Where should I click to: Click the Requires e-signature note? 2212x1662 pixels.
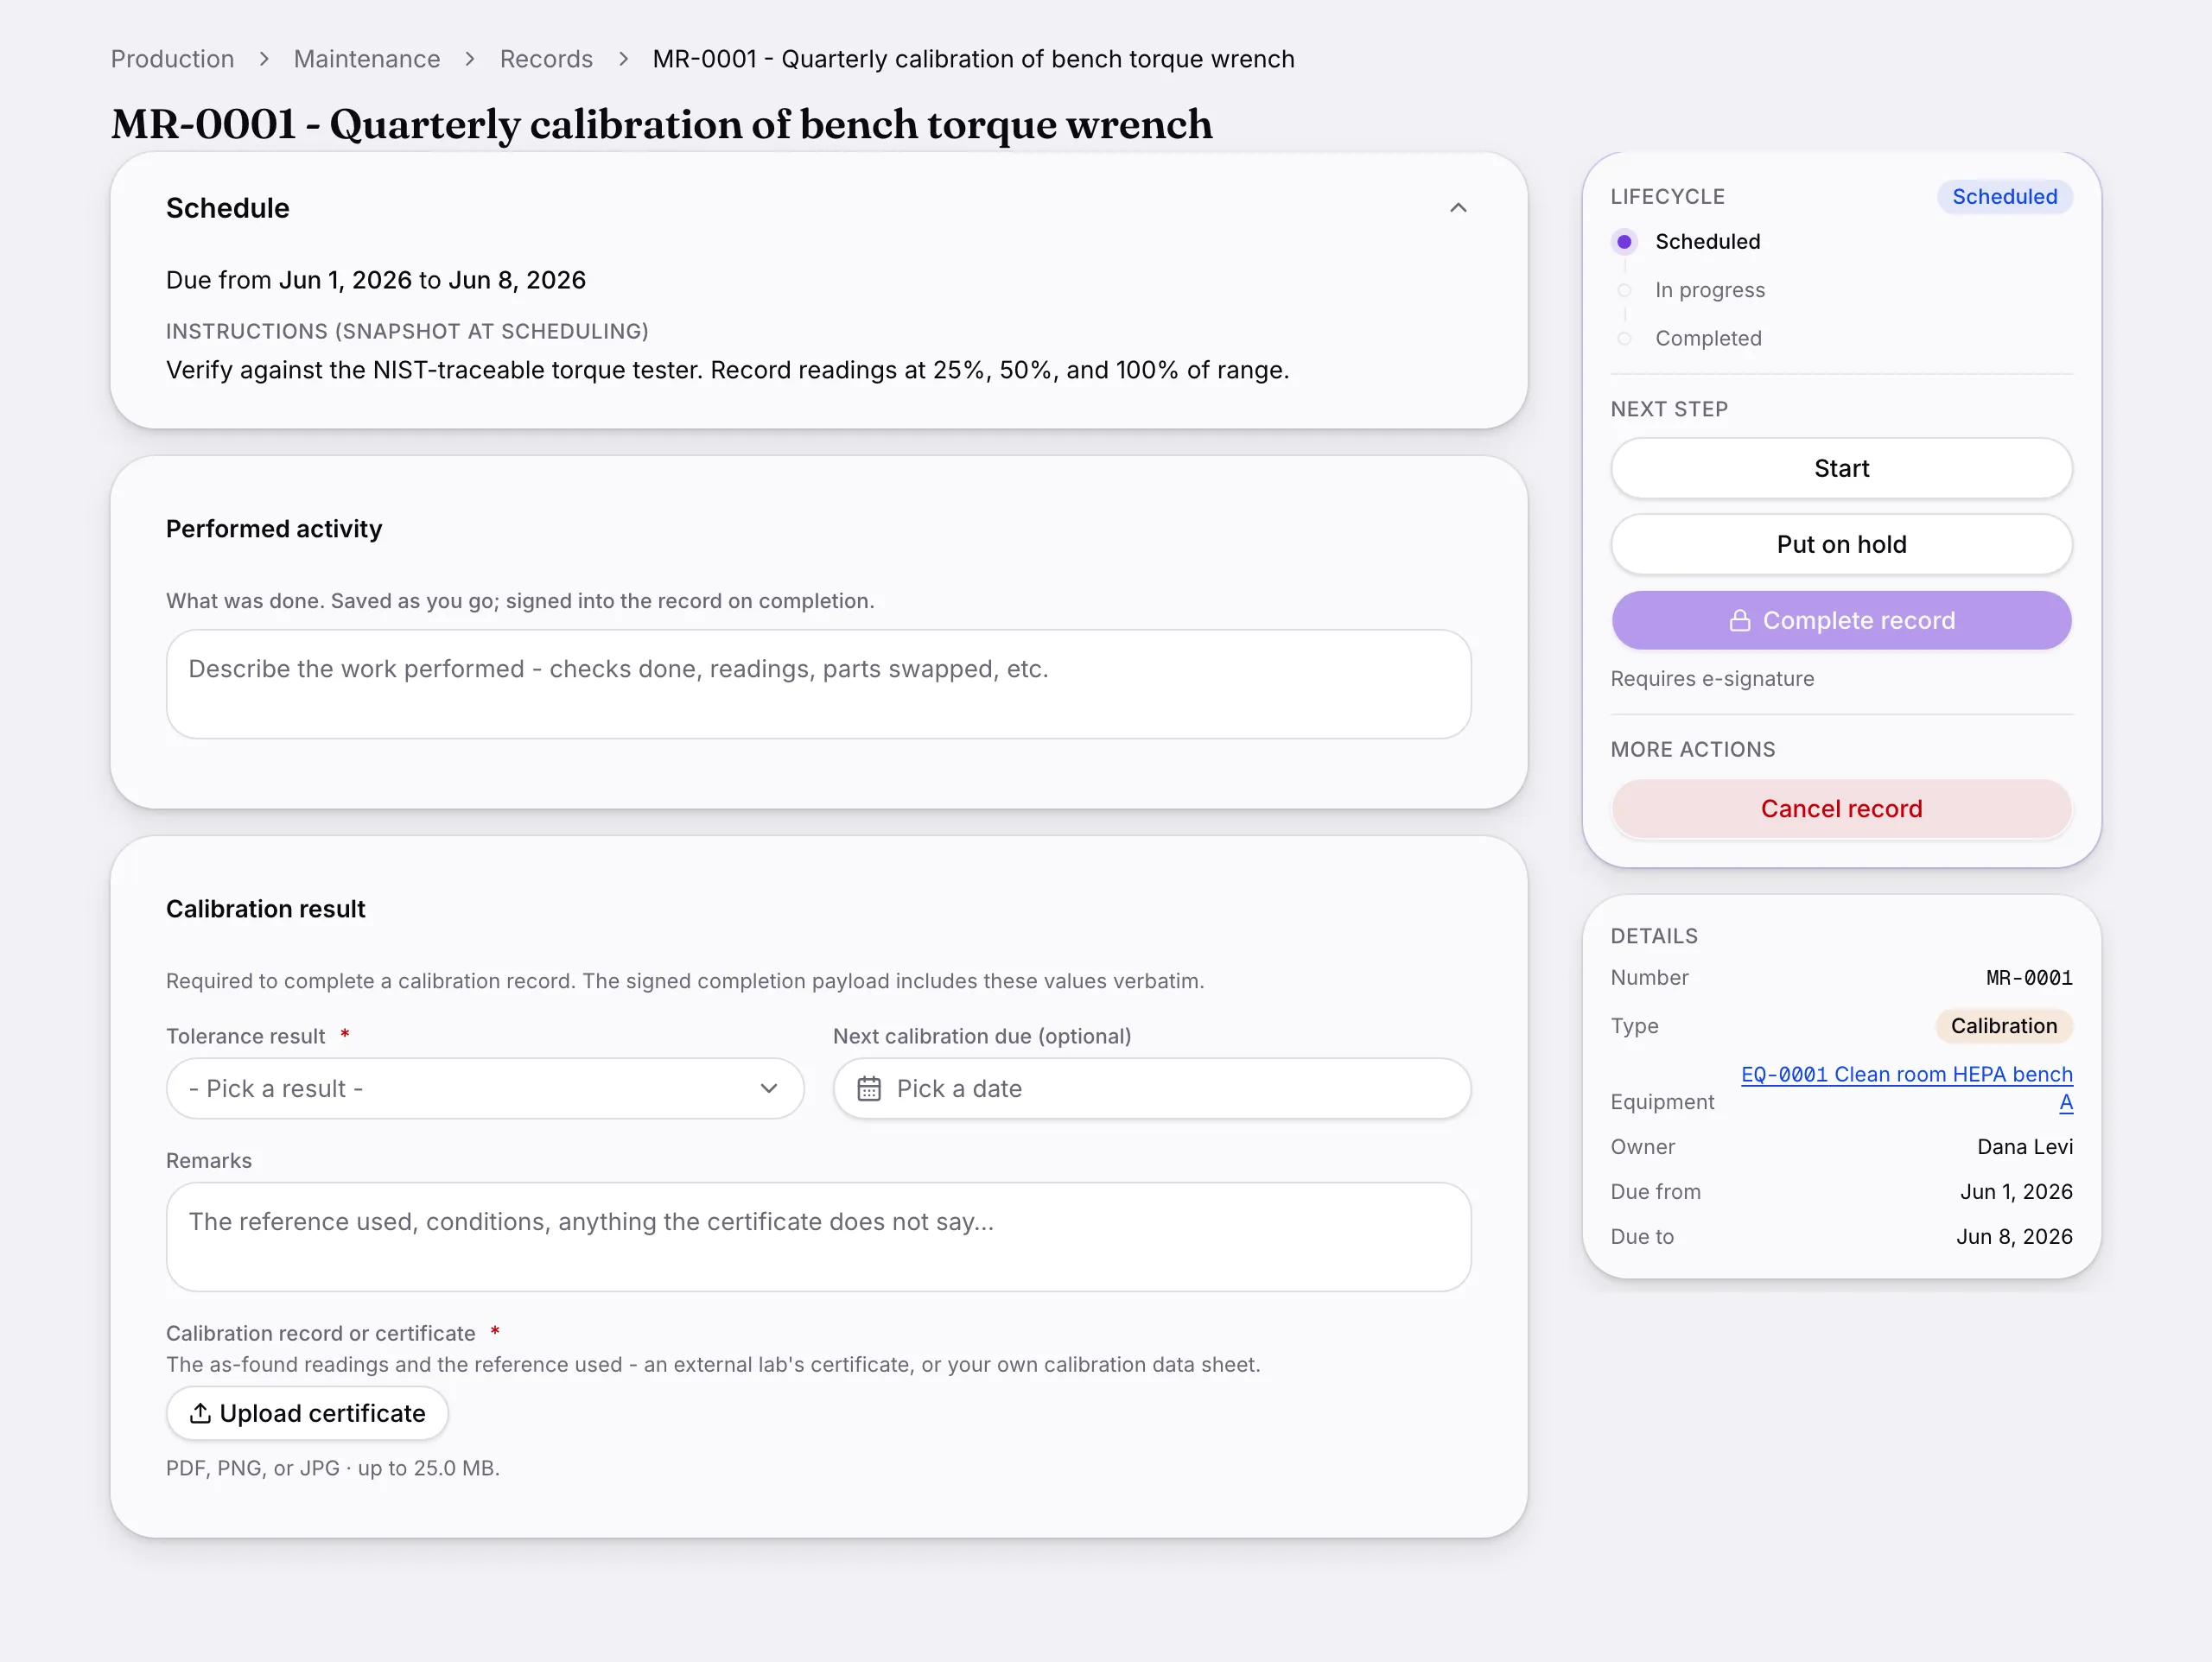tap(1712, 679)
